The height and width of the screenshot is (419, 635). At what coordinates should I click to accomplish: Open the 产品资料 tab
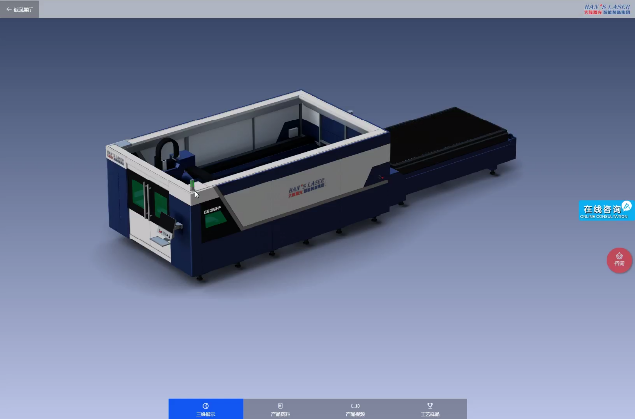pyautogui.click(x=280, y=409)
